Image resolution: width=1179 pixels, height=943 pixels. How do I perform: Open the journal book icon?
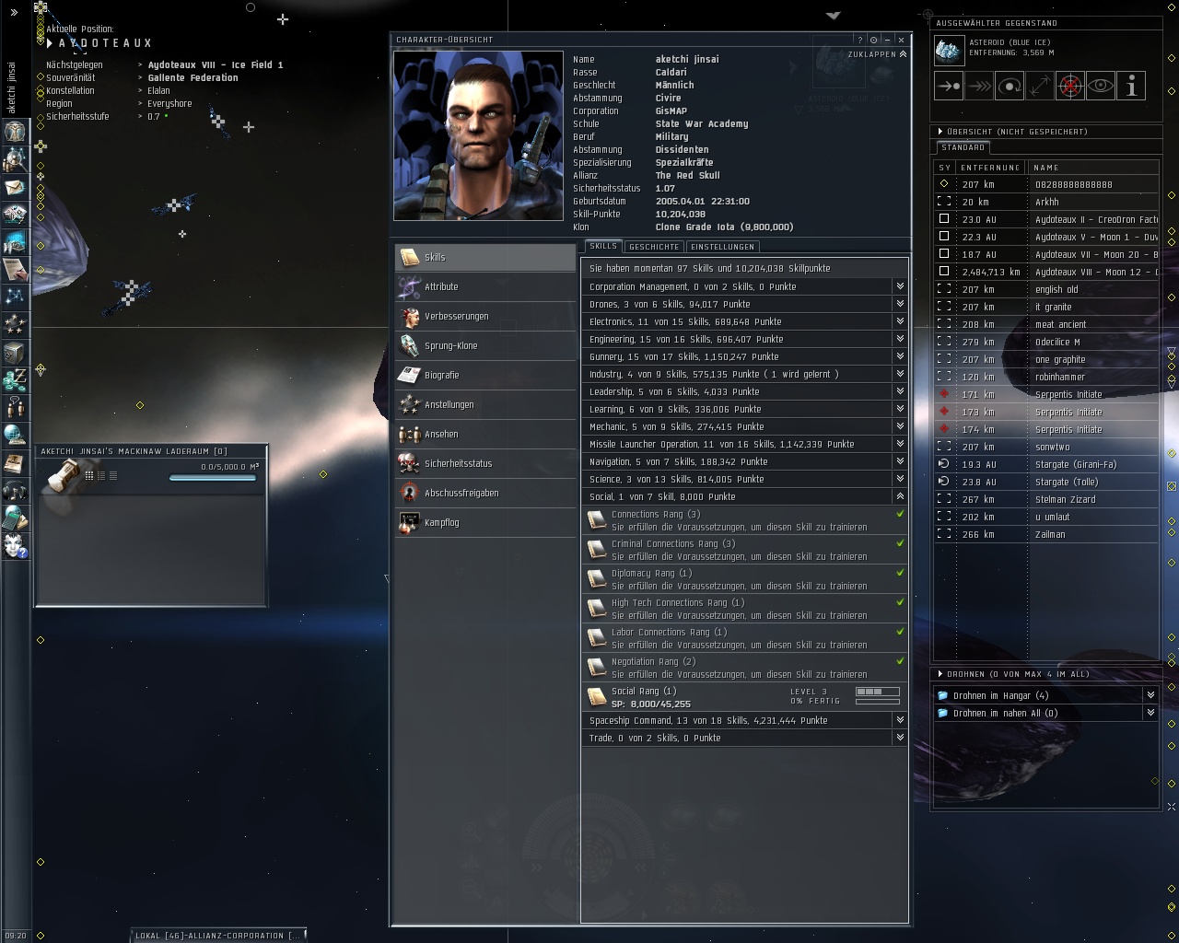15,462
